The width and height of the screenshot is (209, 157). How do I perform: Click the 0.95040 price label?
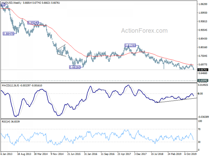[x=33, y=23]
